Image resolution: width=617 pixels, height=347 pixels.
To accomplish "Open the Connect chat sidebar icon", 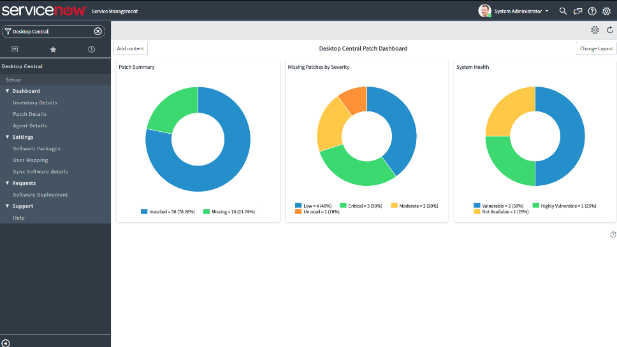I will (577, 11).
